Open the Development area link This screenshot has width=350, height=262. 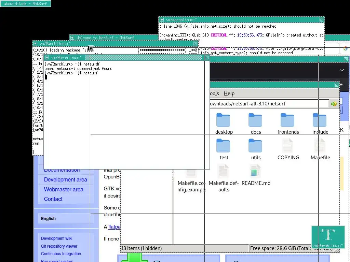[x=65, y=179]
